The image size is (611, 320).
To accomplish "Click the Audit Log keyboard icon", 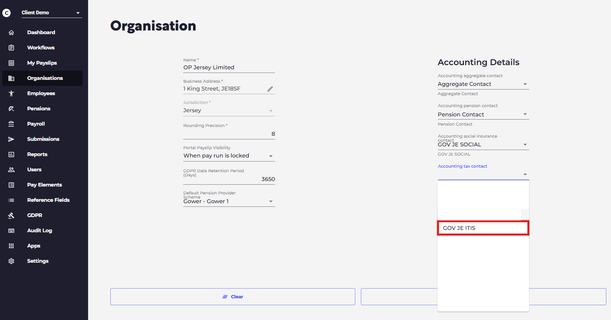I will [12, 230].
